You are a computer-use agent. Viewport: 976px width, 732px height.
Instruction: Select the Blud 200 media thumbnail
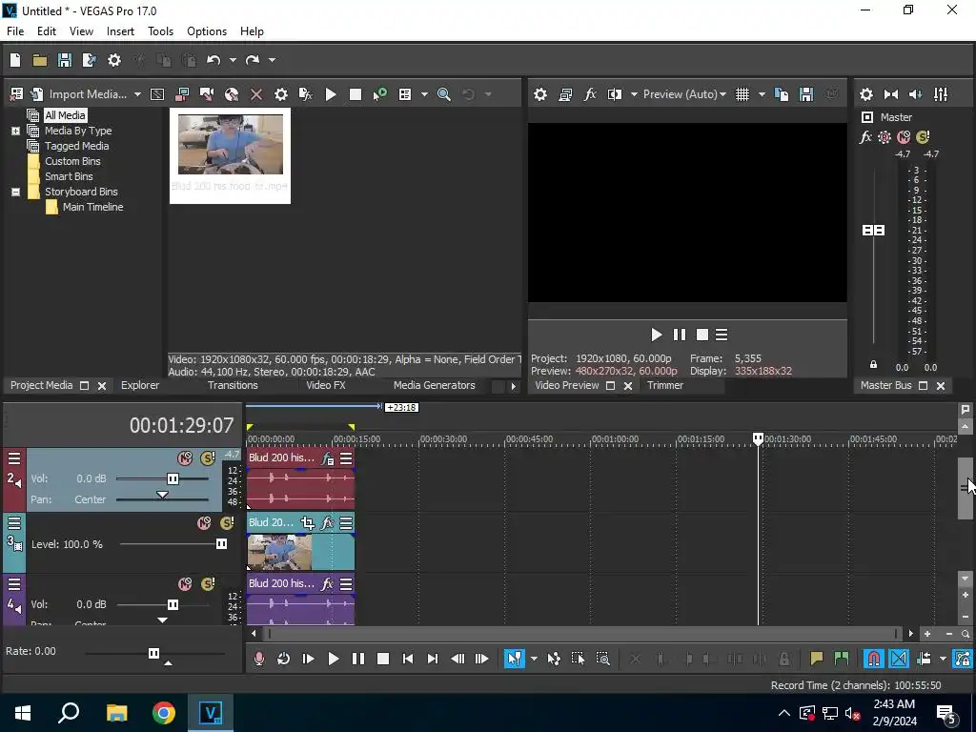point(231,155)
